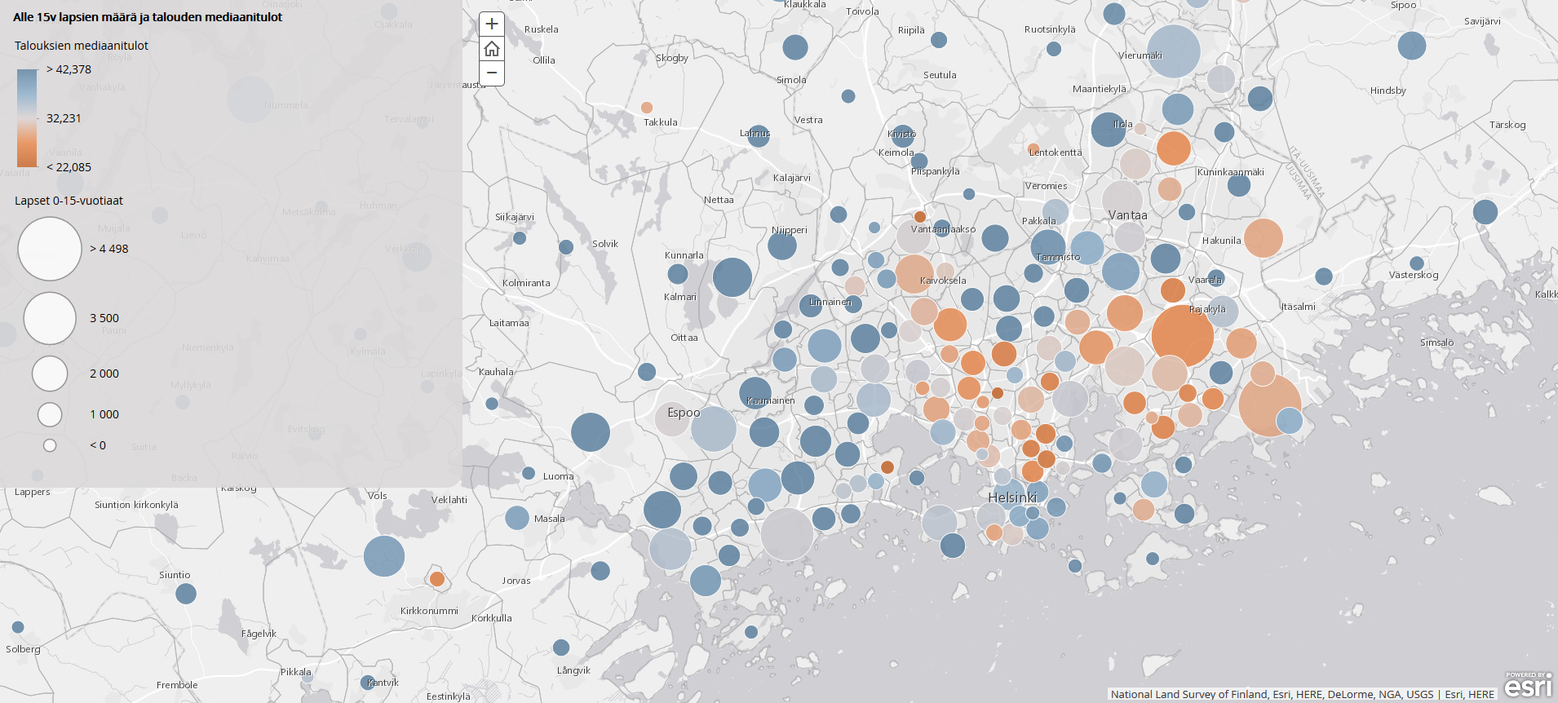
Task: Select the large orange bubble beside Rajakylä
Action: pos(1182,335)
